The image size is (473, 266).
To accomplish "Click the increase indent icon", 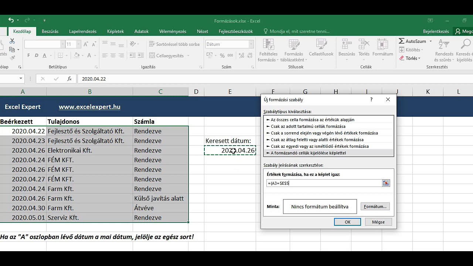I will (x=141, y=56).
